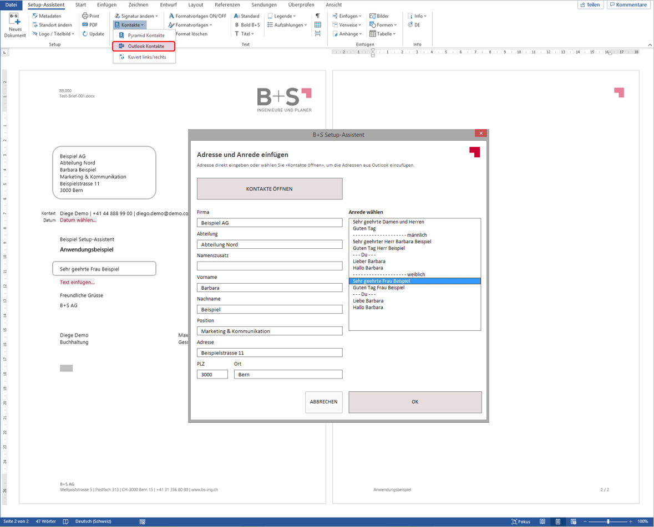
Task: Expand the Titel dropdown
Action: pos(244,34)
